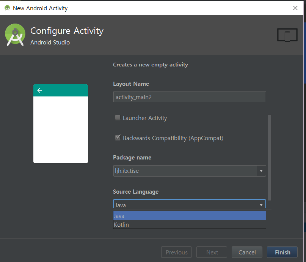The image size is (306, 262).
Task: Click the phone and tablet form factor icon
Action: (287, 35)
